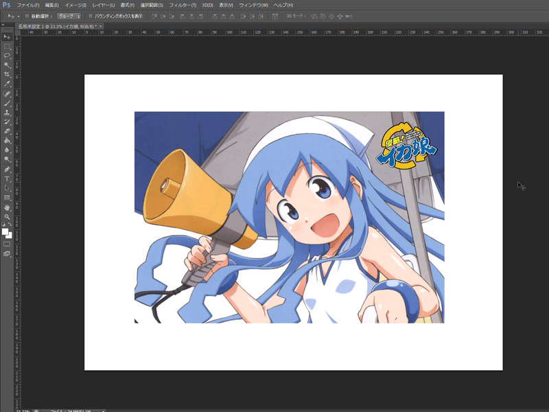The width and height of the screenshot is (549, 412).
Task: Select the Rectangular Marquee tool
Action: click(7, 46)
